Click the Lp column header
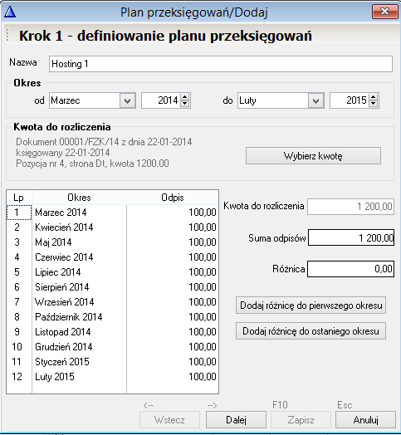This screenshot has width=401, height=435. 19,198
